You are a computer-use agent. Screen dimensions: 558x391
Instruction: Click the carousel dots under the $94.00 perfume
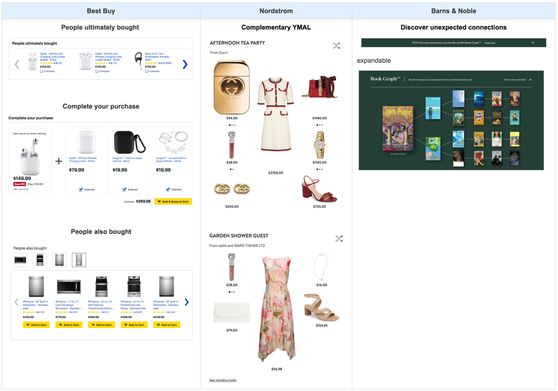[x=232, y=125]
